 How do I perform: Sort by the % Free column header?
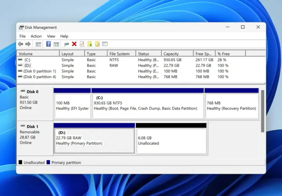(230, 54)
